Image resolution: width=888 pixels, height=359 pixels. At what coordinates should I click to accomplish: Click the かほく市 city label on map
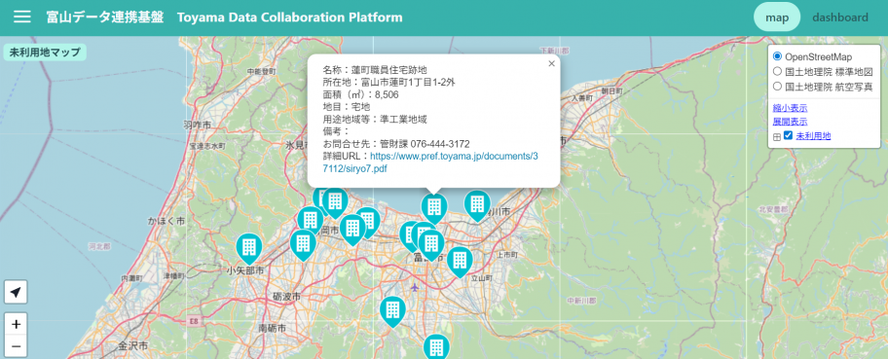coord(166,220)
